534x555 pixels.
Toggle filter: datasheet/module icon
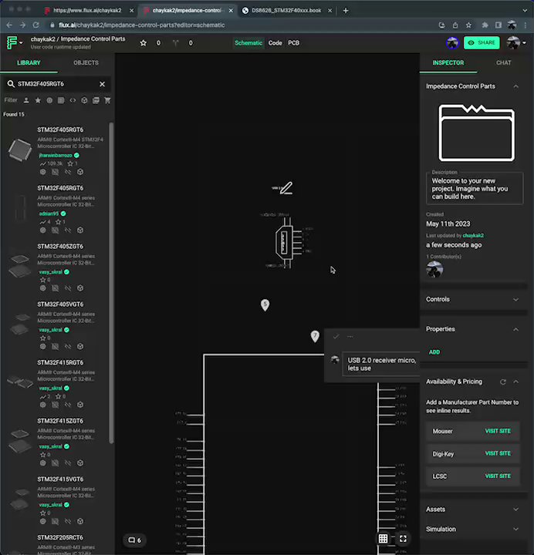96,100
